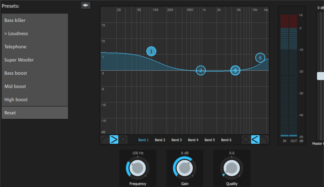
Task: Select the Super Woofer preset
Action: click(35, 60)
